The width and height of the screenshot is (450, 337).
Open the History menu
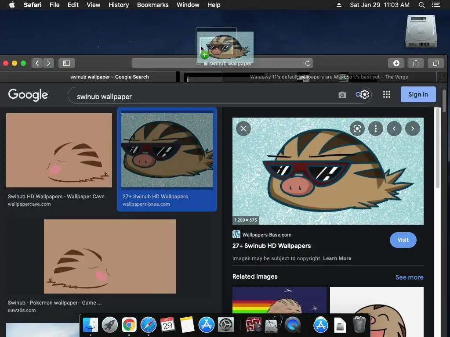(x=119, y=5)
